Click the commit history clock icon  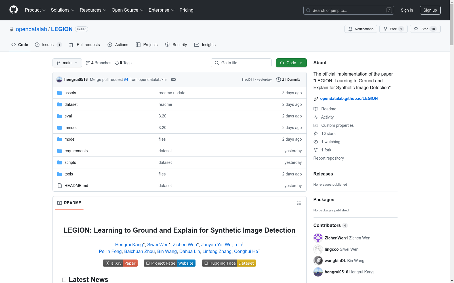point(279,80)
